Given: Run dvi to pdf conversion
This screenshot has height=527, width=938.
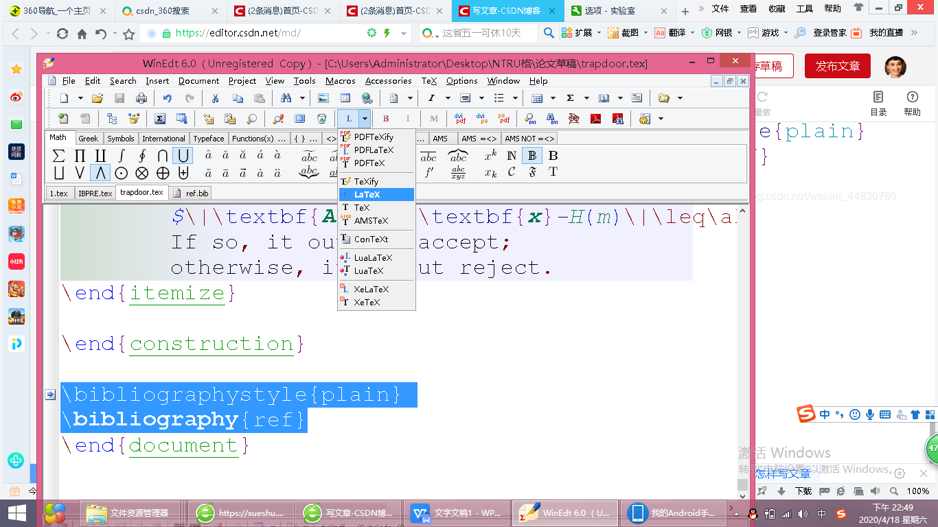Looking at the screenshot, I should (x=460, y=119).
